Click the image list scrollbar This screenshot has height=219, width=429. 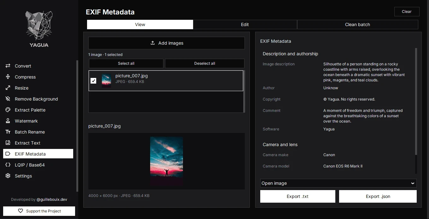point(244,91)
